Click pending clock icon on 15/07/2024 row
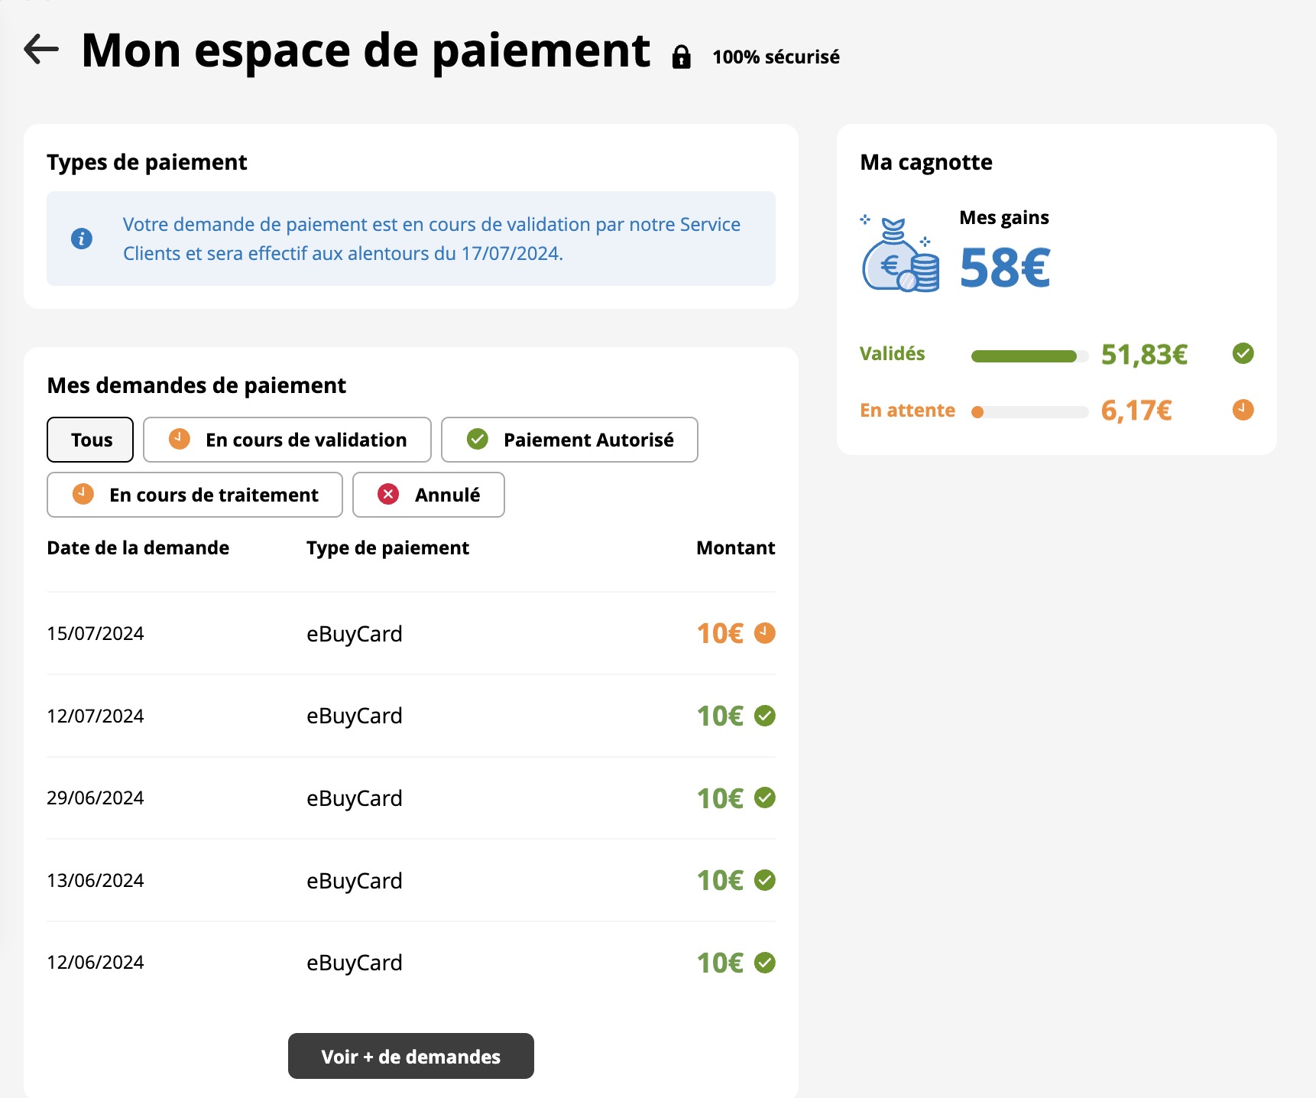The image size is (1316, 1098). point(764,633)
